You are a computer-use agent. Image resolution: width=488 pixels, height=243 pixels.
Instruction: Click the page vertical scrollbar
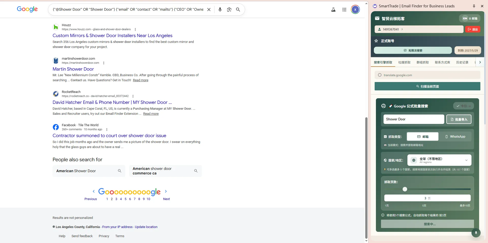(366, 178)
